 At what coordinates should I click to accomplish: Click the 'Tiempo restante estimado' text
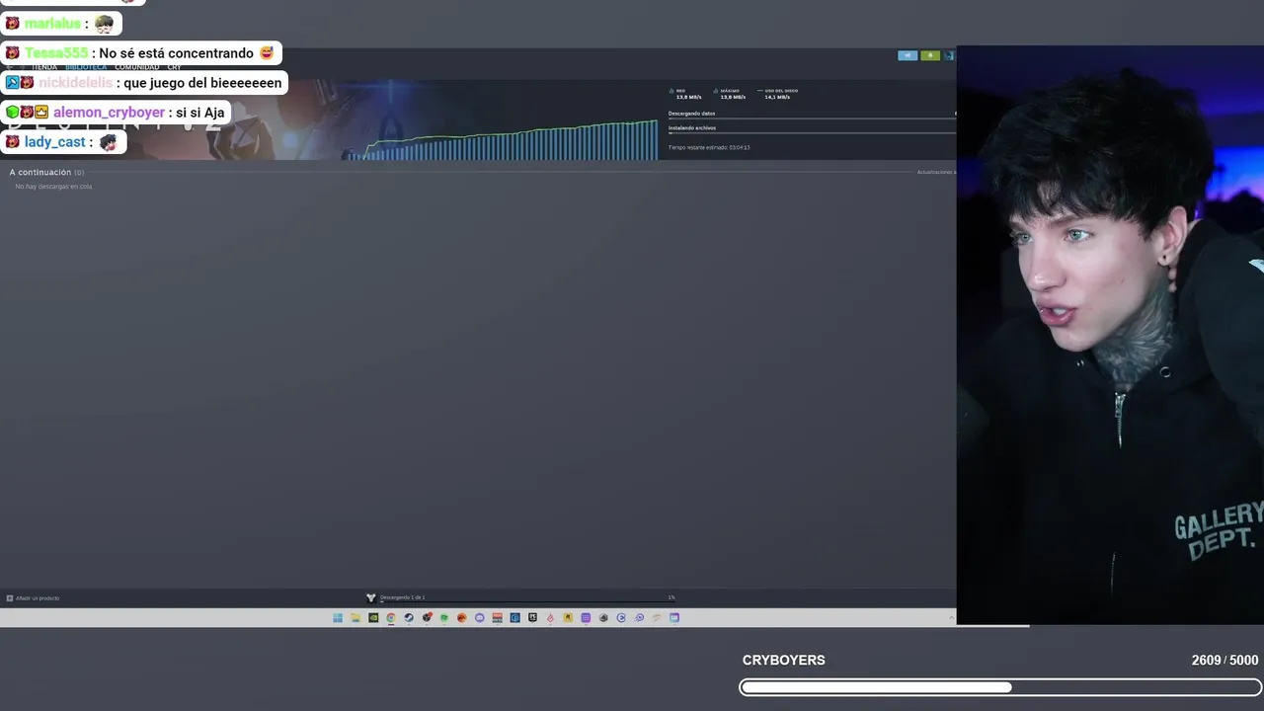click(709, 147)
